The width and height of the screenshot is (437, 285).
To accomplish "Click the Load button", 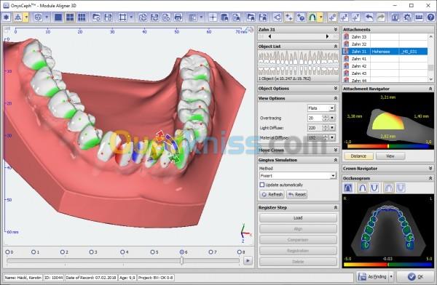I will click(298, 218).
